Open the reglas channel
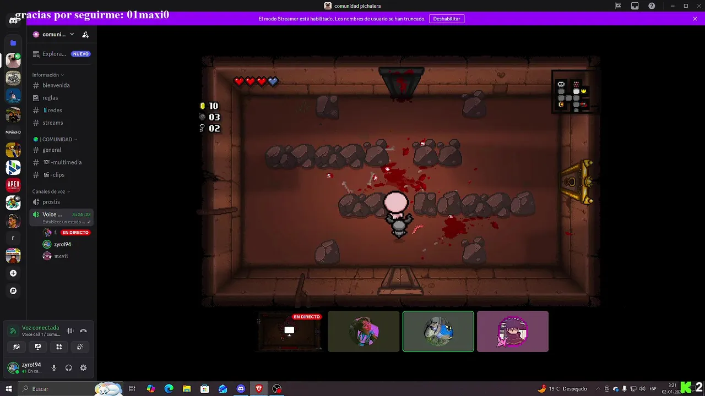The width and height of the screenshot is (705, 396). click(61, 98)
